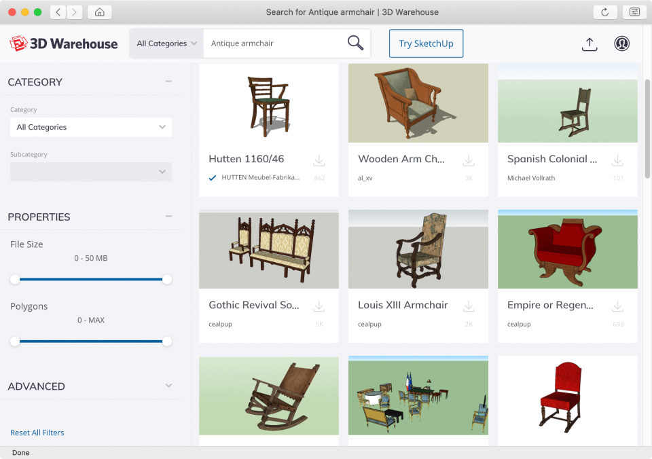Image resolution: width=652 pixels, height=459 pixels.
Task: Go forward with the forward arrow
Action: click(74, 12)
